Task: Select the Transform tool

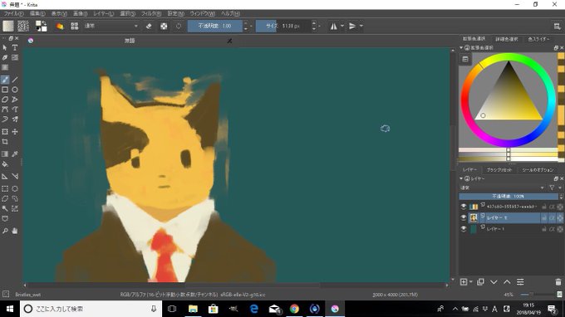Action: click(x=5, y=132)
